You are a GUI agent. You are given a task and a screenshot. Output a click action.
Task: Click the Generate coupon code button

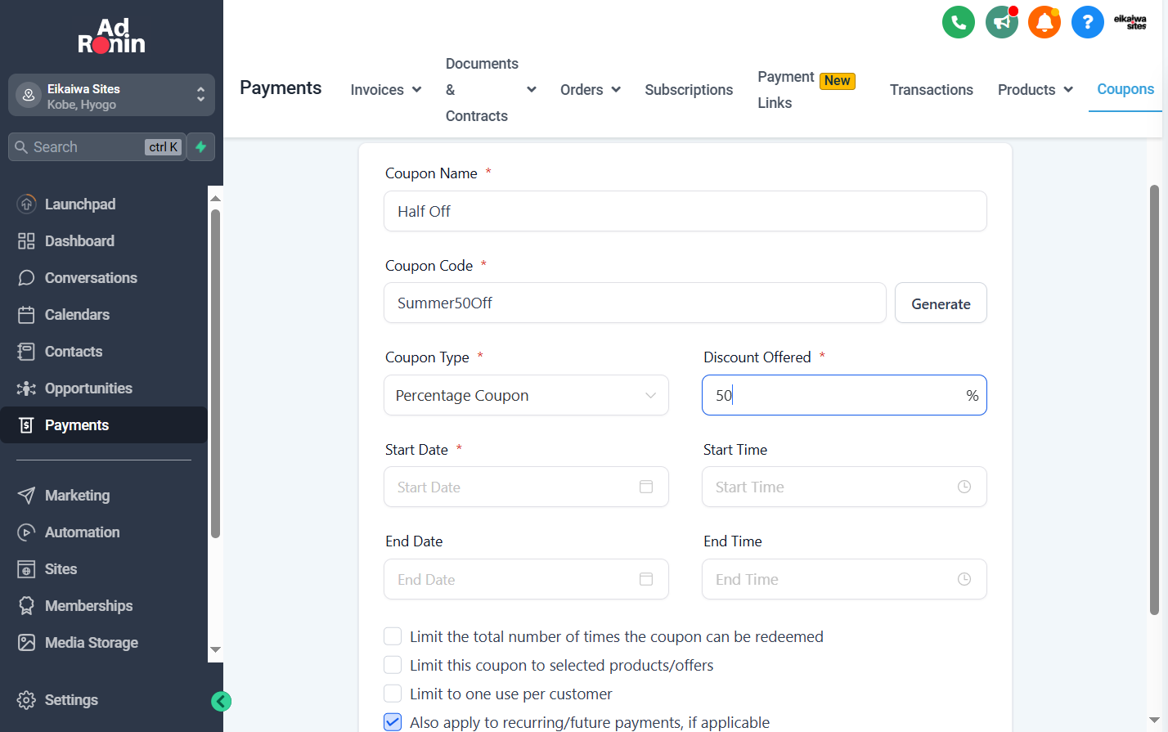point(941,303)
